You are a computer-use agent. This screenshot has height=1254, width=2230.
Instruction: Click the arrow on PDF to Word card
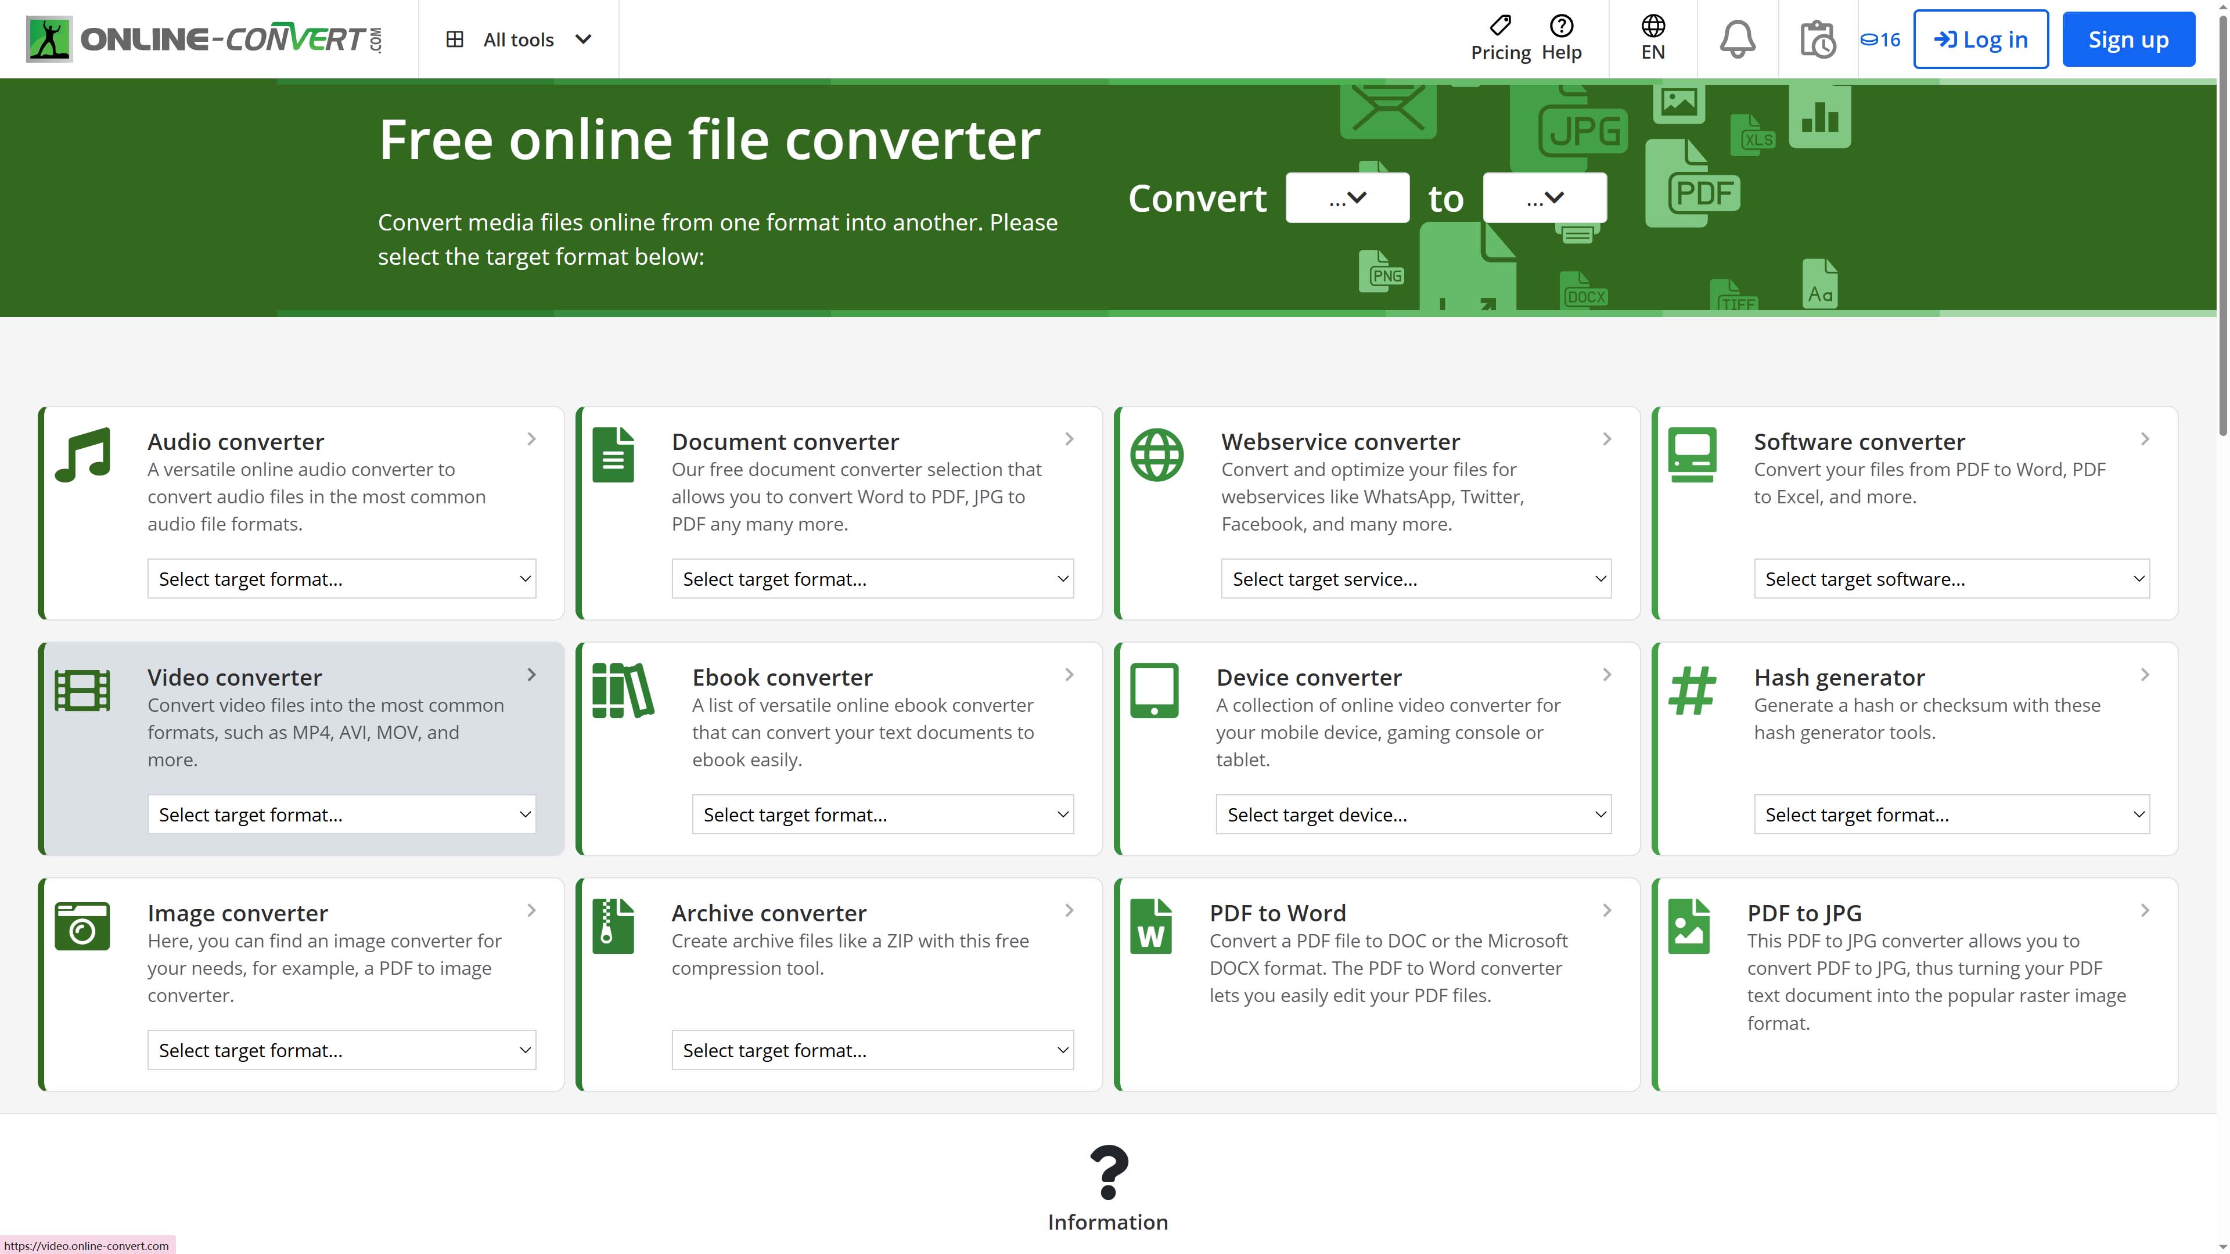click(1607, 910)
